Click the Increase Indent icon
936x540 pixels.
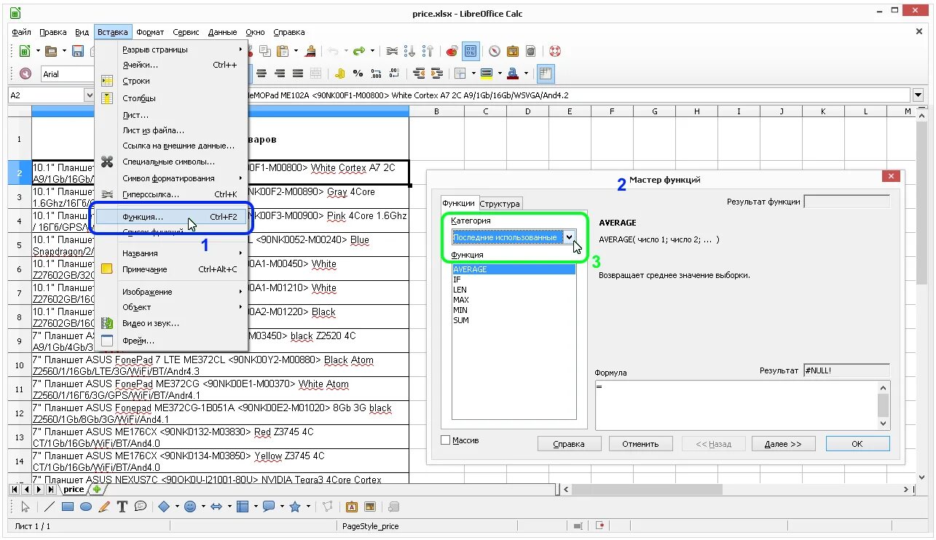pos(437,74)
